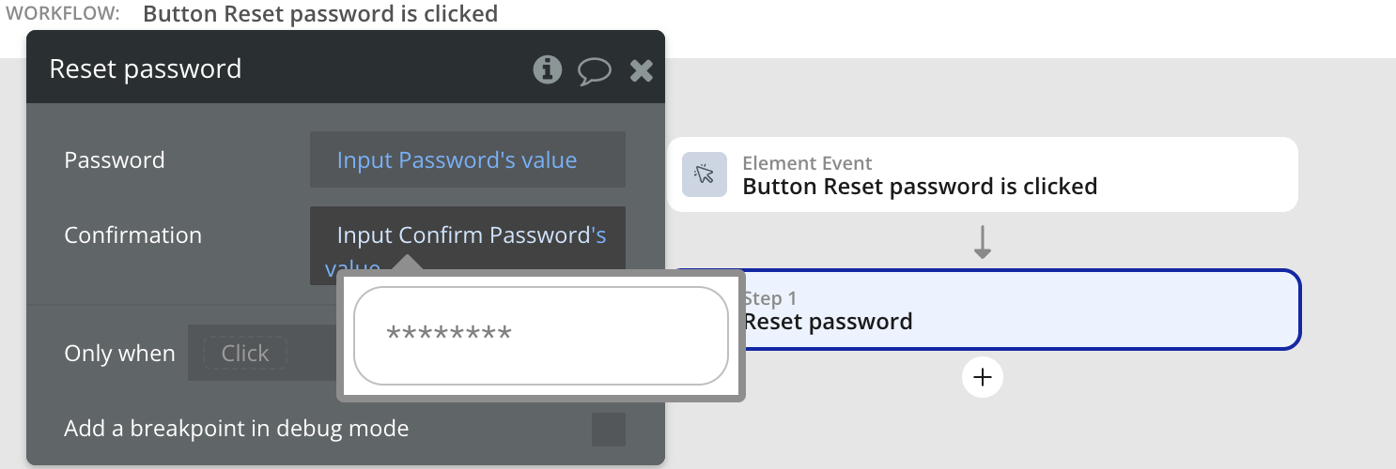This screenshot has height=469, width=1396.
Task: Click the cursor icon on Element Event card
Action: pos(704,174)
